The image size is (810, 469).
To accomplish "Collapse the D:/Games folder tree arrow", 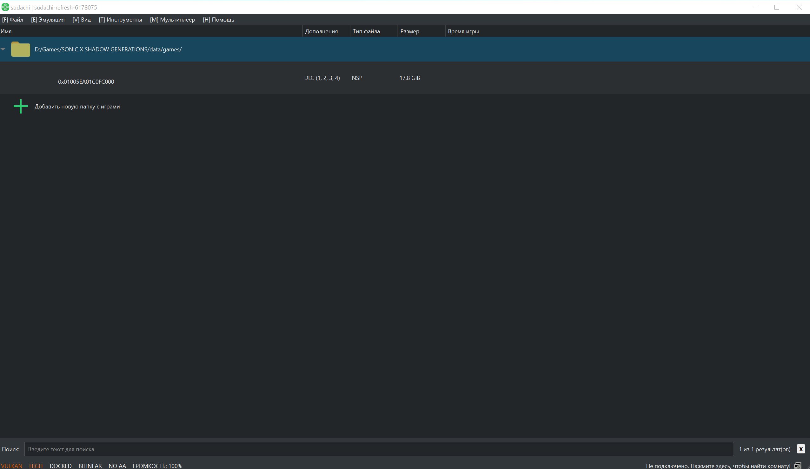I will coord(3,49).
